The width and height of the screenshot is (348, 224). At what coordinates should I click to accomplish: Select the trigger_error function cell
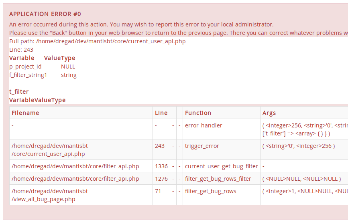click(x=202, y=146)
